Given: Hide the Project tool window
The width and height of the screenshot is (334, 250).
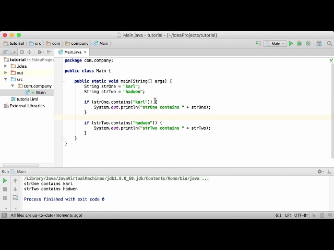Looking at the screenshot, I should click(x=49, y=52).
